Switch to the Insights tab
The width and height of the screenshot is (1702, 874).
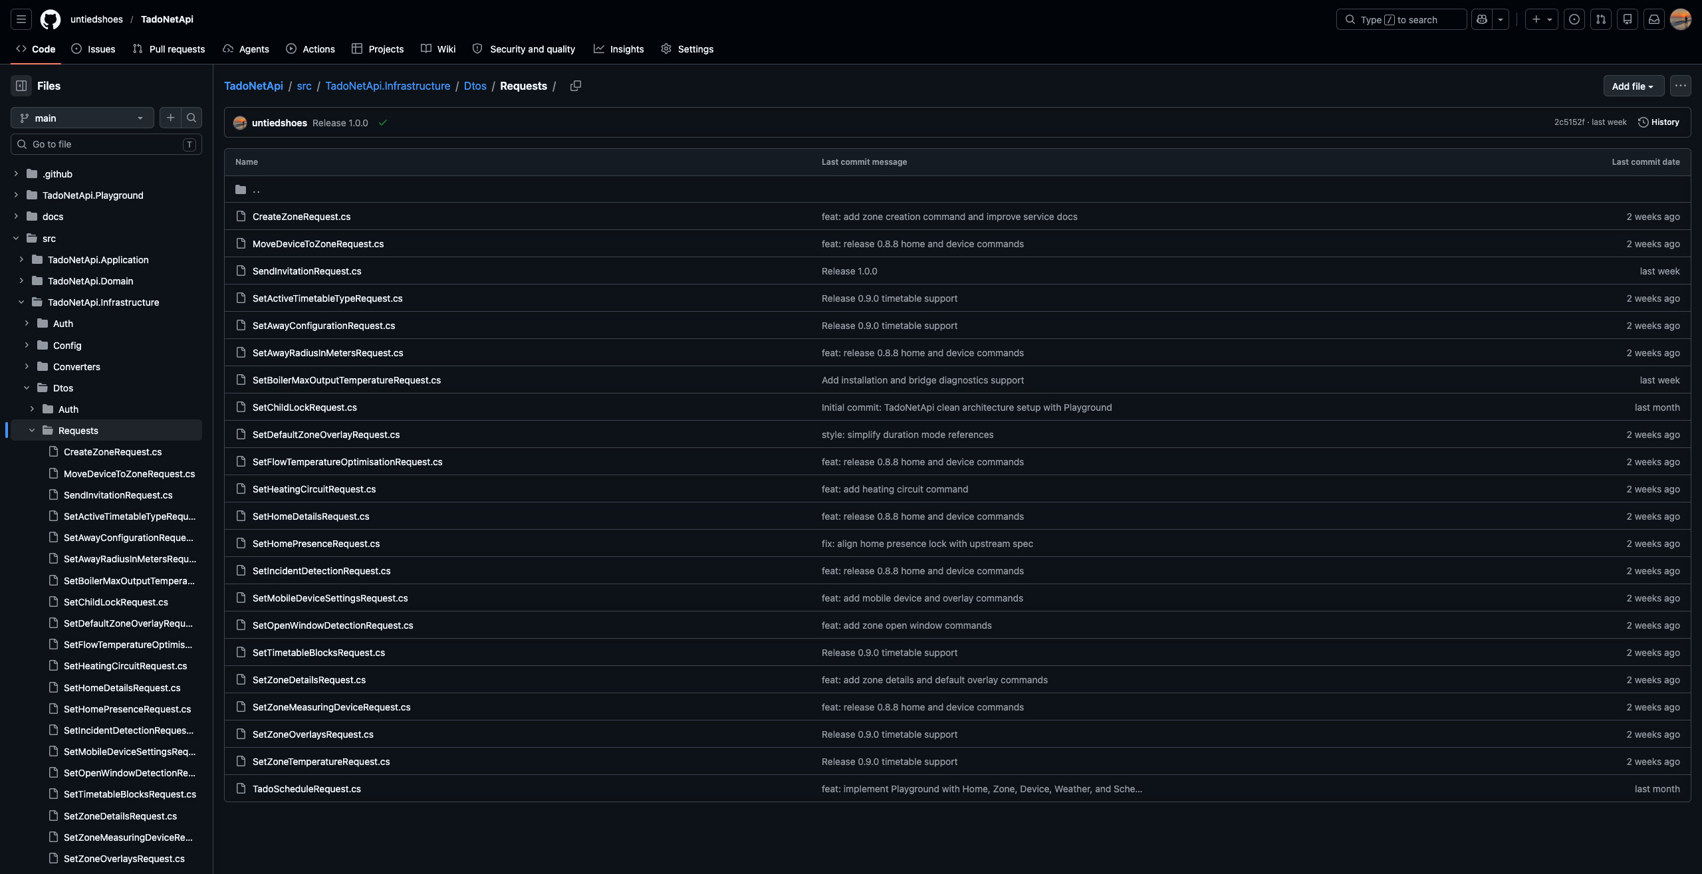click(618, 49)
